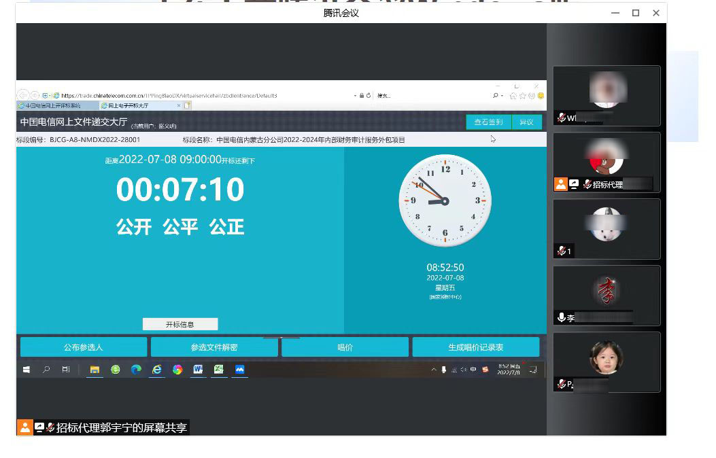Click screen-share icon on 招标代理 tile
Screen dimensions: 716x458
(574, 184)
